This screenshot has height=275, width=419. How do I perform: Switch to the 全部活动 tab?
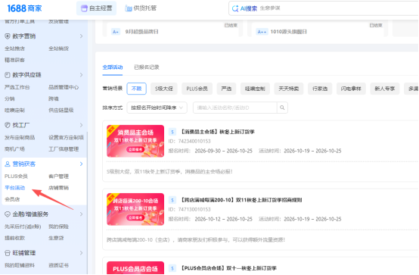pyautogui.click(x=113, y=67)
